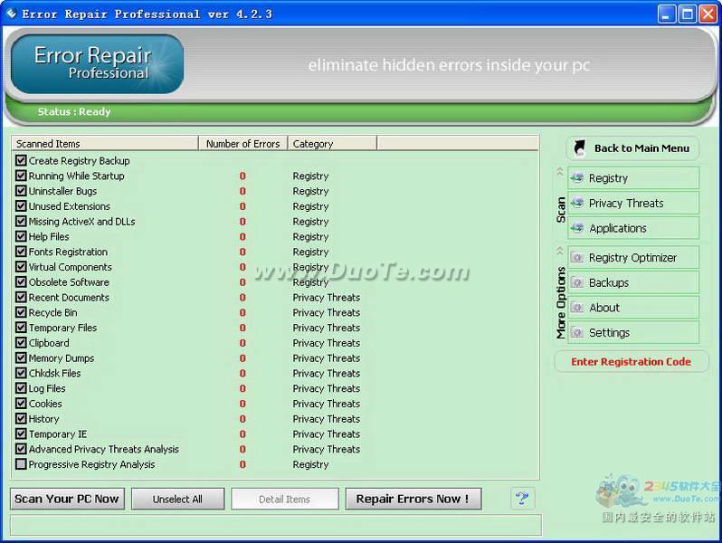The image size is (722, 543).
Task: Toggle Advanced Privacy Threats Analysis checkbox
Action: 21,449
